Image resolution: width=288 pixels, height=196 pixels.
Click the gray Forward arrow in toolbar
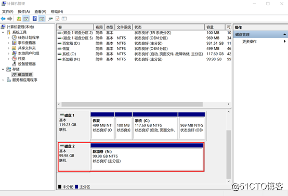[10, 19]
